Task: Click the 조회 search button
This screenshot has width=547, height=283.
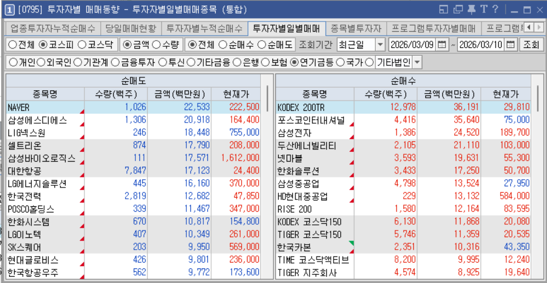Action: click(x=531, y=45)
